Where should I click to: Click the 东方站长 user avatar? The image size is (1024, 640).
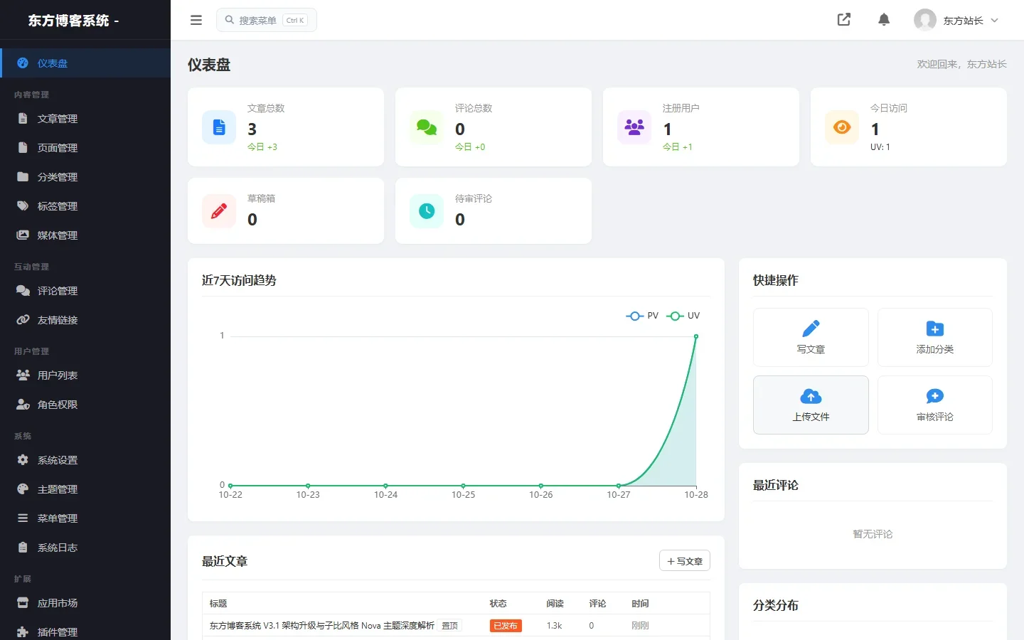(x=925, y=20)
